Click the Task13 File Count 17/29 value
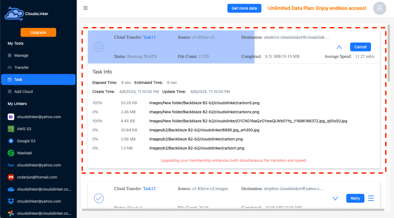This screenshot has width=394, height=218. click(x=204, y=56)
